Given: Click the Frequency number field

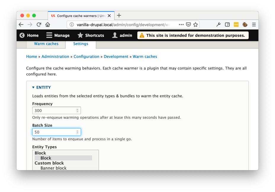Looking at the screenshot, I should [x=57, y=110].
